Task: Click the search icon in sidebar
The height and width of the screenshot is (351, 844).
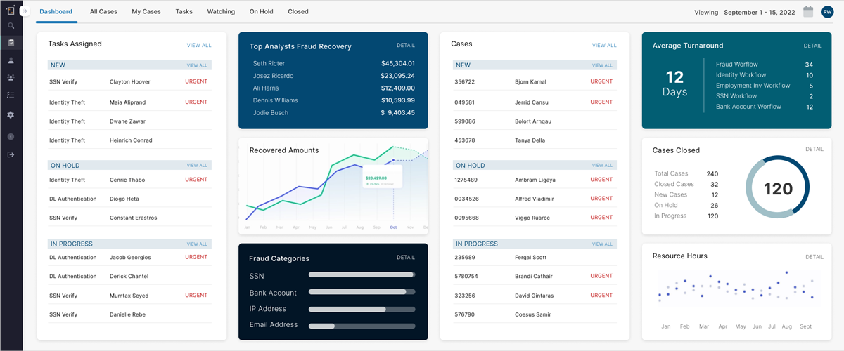Action: click(11, 26)
